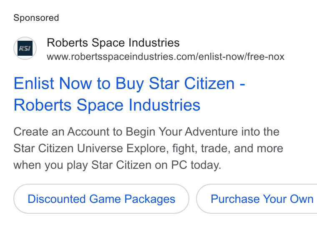
Task: Click the dark blue square inside the logo
Action: (x=25, y=48)
